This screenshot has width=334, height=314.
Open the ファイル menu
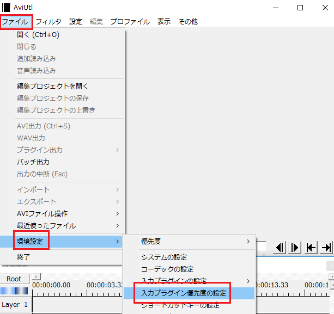point(15,21)
